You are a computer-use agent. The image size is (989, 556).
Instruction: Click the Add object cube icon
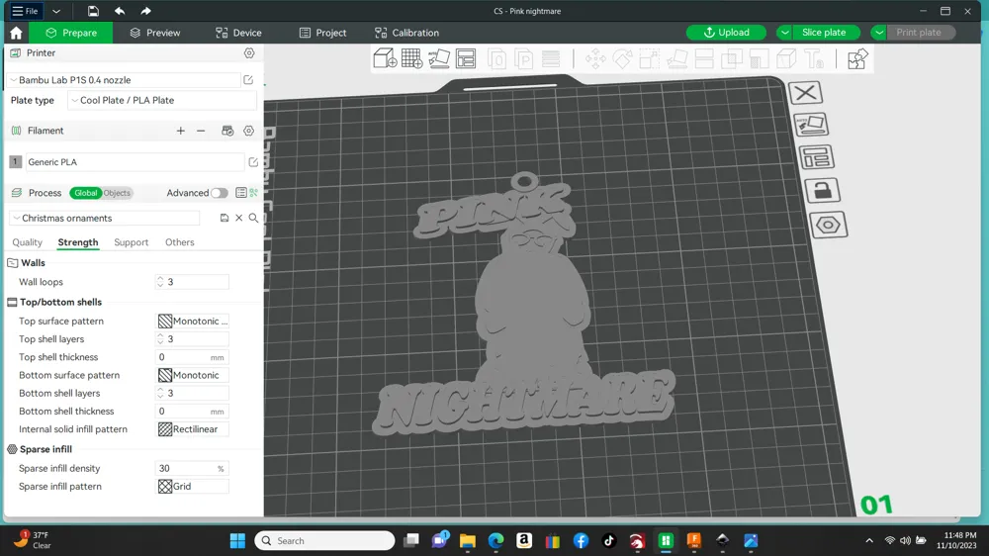[385, 59]
